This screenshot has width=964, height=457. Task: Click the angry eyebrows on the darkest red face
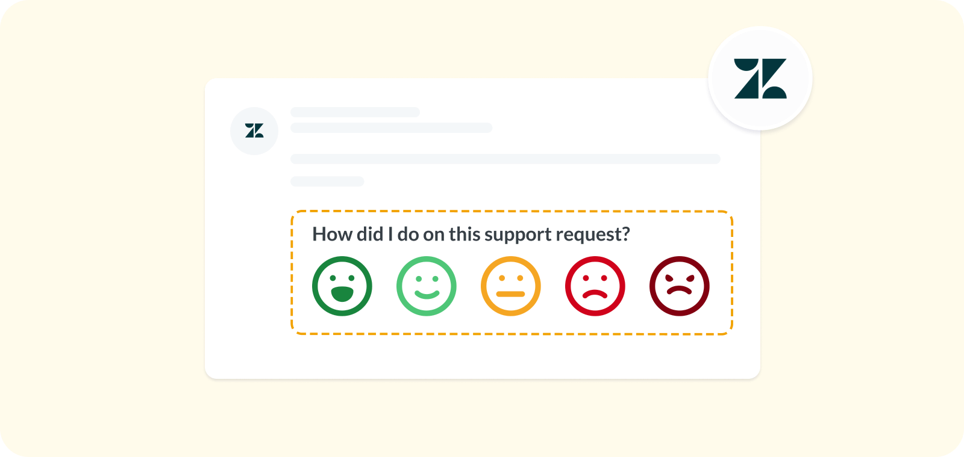click(680, 278)
